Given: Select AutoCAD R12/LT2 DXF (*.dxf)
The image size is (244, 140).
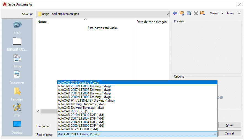Looking at the screenshot, I should [x=137, y=129].
